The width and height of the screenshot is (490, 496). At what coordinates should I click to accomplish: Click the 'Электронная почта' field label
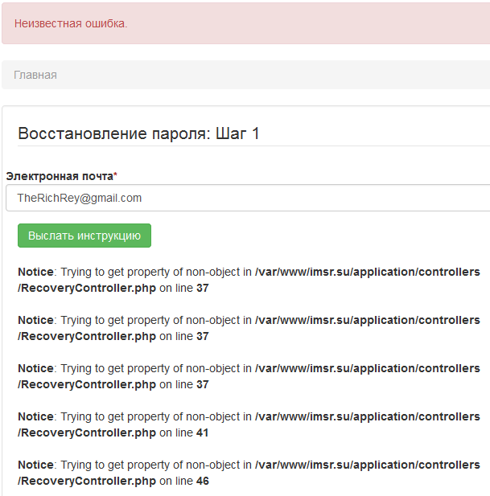(x=60, y=176)
